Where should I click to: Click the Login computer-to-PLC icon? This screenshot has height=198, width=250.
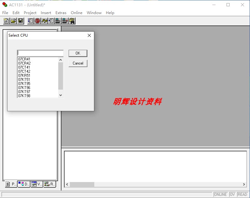click(58, 21)
